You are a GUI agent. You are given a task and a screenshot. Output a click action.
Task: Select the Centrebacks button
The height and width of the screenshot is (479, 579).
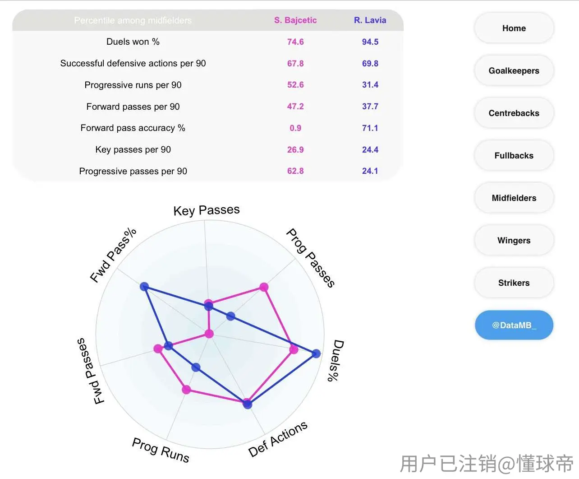point(514,113)
